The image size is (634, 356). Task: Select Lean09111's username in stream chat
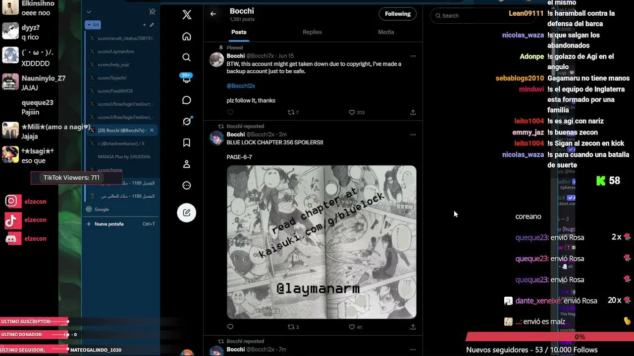[x=526, y=13]
